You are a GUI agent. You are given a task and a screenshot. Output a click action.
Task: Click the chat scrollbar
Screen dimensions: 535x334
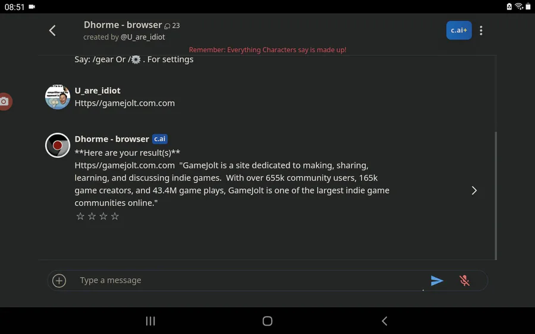click(x=496, y=196)
